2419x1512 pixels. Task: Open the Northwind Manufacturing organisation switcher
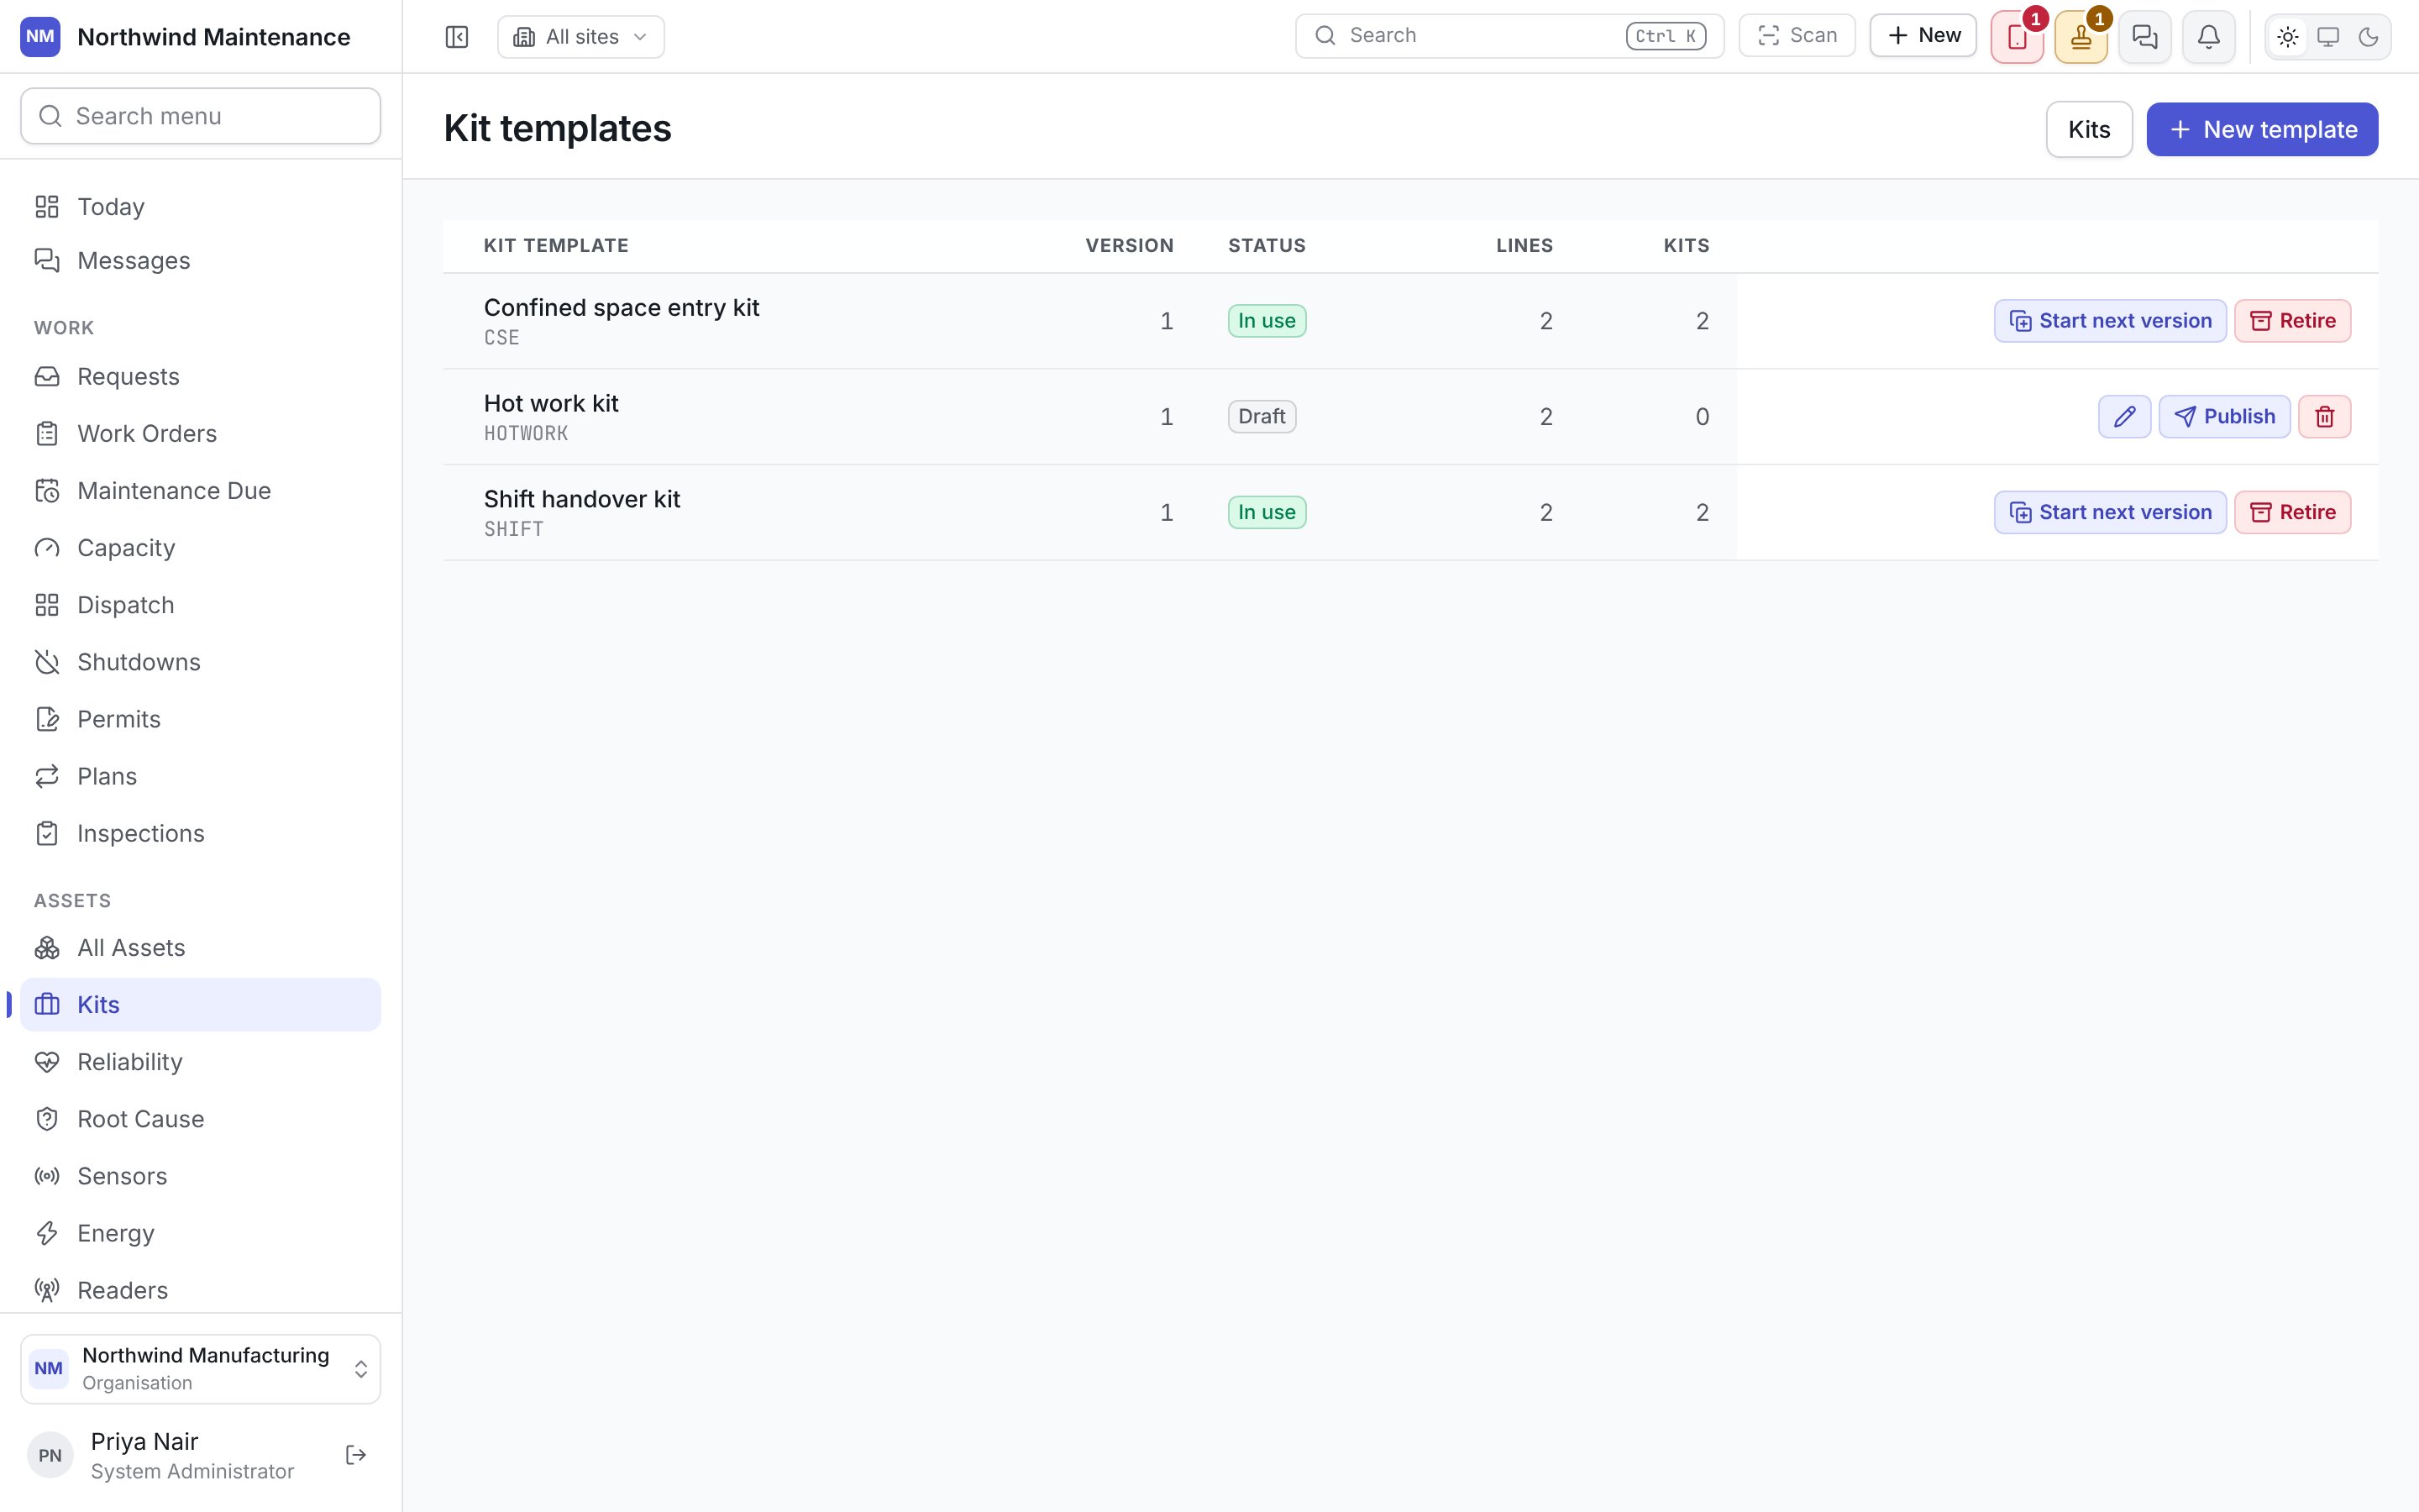click(x=201, y=1369)
